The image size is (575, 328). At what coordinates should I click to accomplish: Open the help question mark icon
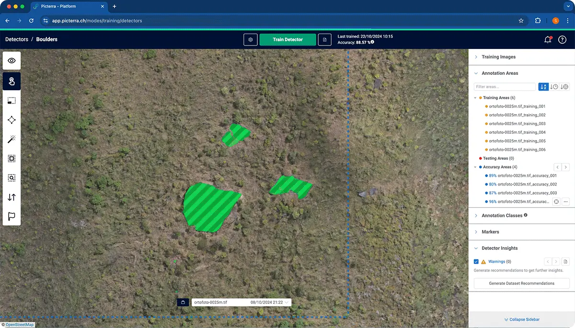pyautogui.click(x=562, y=40)
